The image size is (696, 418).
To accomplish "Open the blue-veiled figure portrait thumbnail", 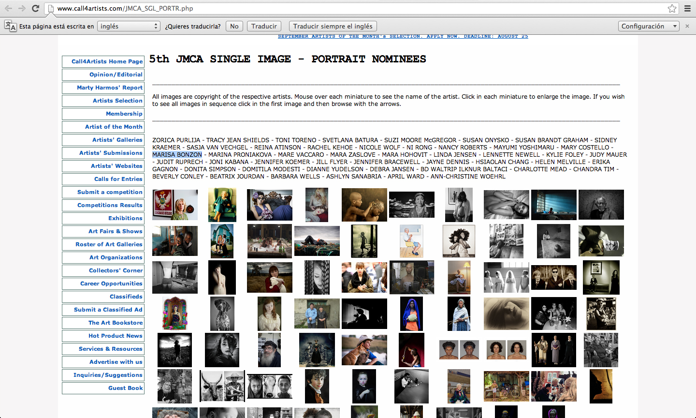I will click(x=411, y=313).
